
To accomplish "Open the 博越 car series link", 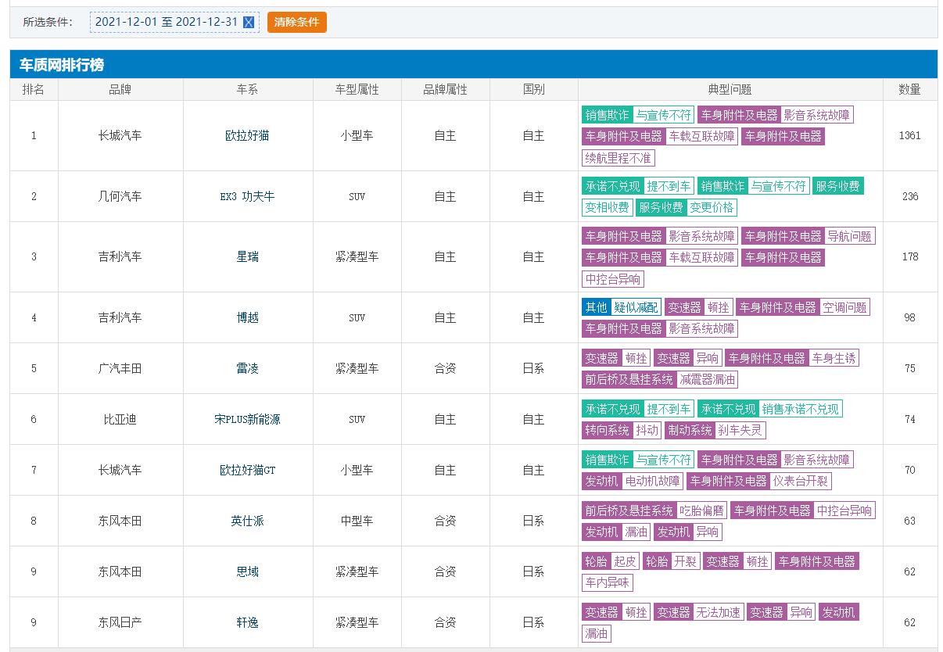I will (x=247, y=317).
